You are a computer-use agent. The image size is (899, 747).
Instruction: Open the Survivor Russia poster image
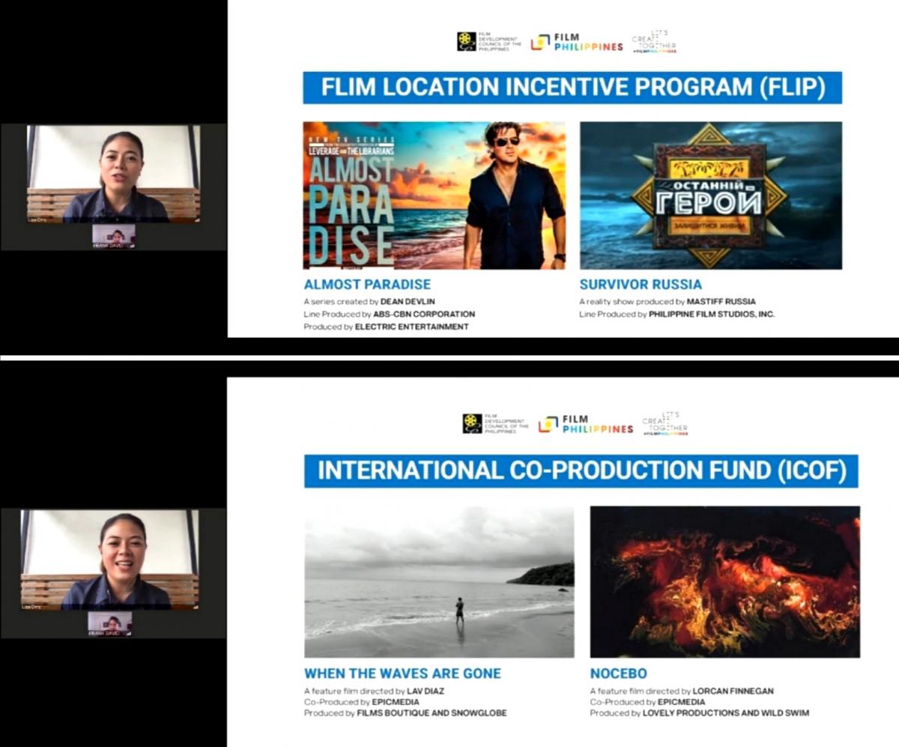711,196
